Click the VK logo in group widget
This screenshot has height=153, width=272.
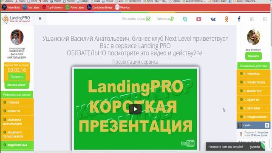tap(267, 125)
